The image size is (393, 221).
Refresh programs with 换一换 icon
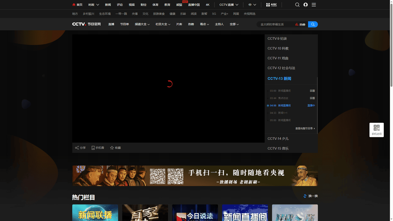311,196
